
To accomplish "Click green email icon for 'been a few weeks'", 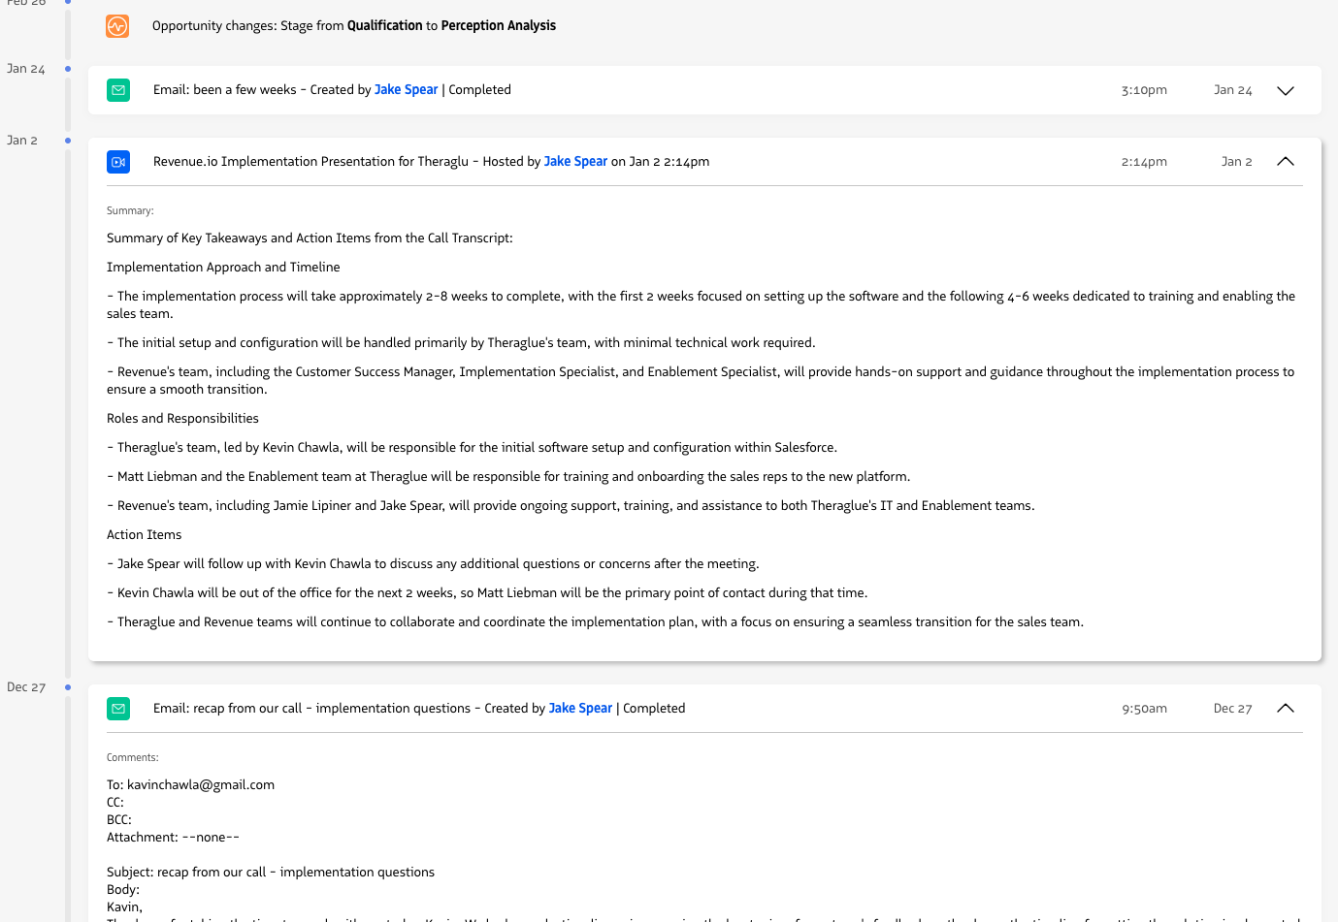I will coord(118,90).
